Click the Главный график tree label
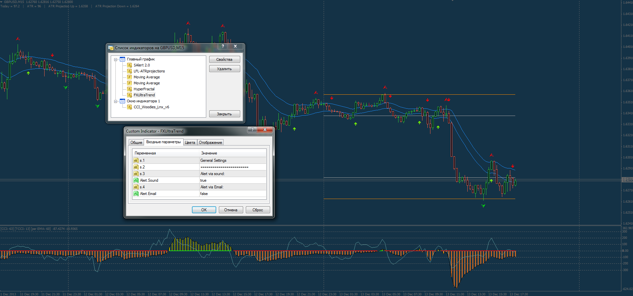Image resolution: width=633 pixels, height=296 pixels. (141, 59)
